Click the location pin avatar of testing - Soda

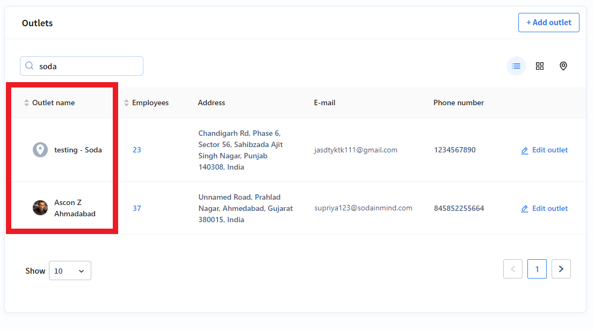coord(40,150)
